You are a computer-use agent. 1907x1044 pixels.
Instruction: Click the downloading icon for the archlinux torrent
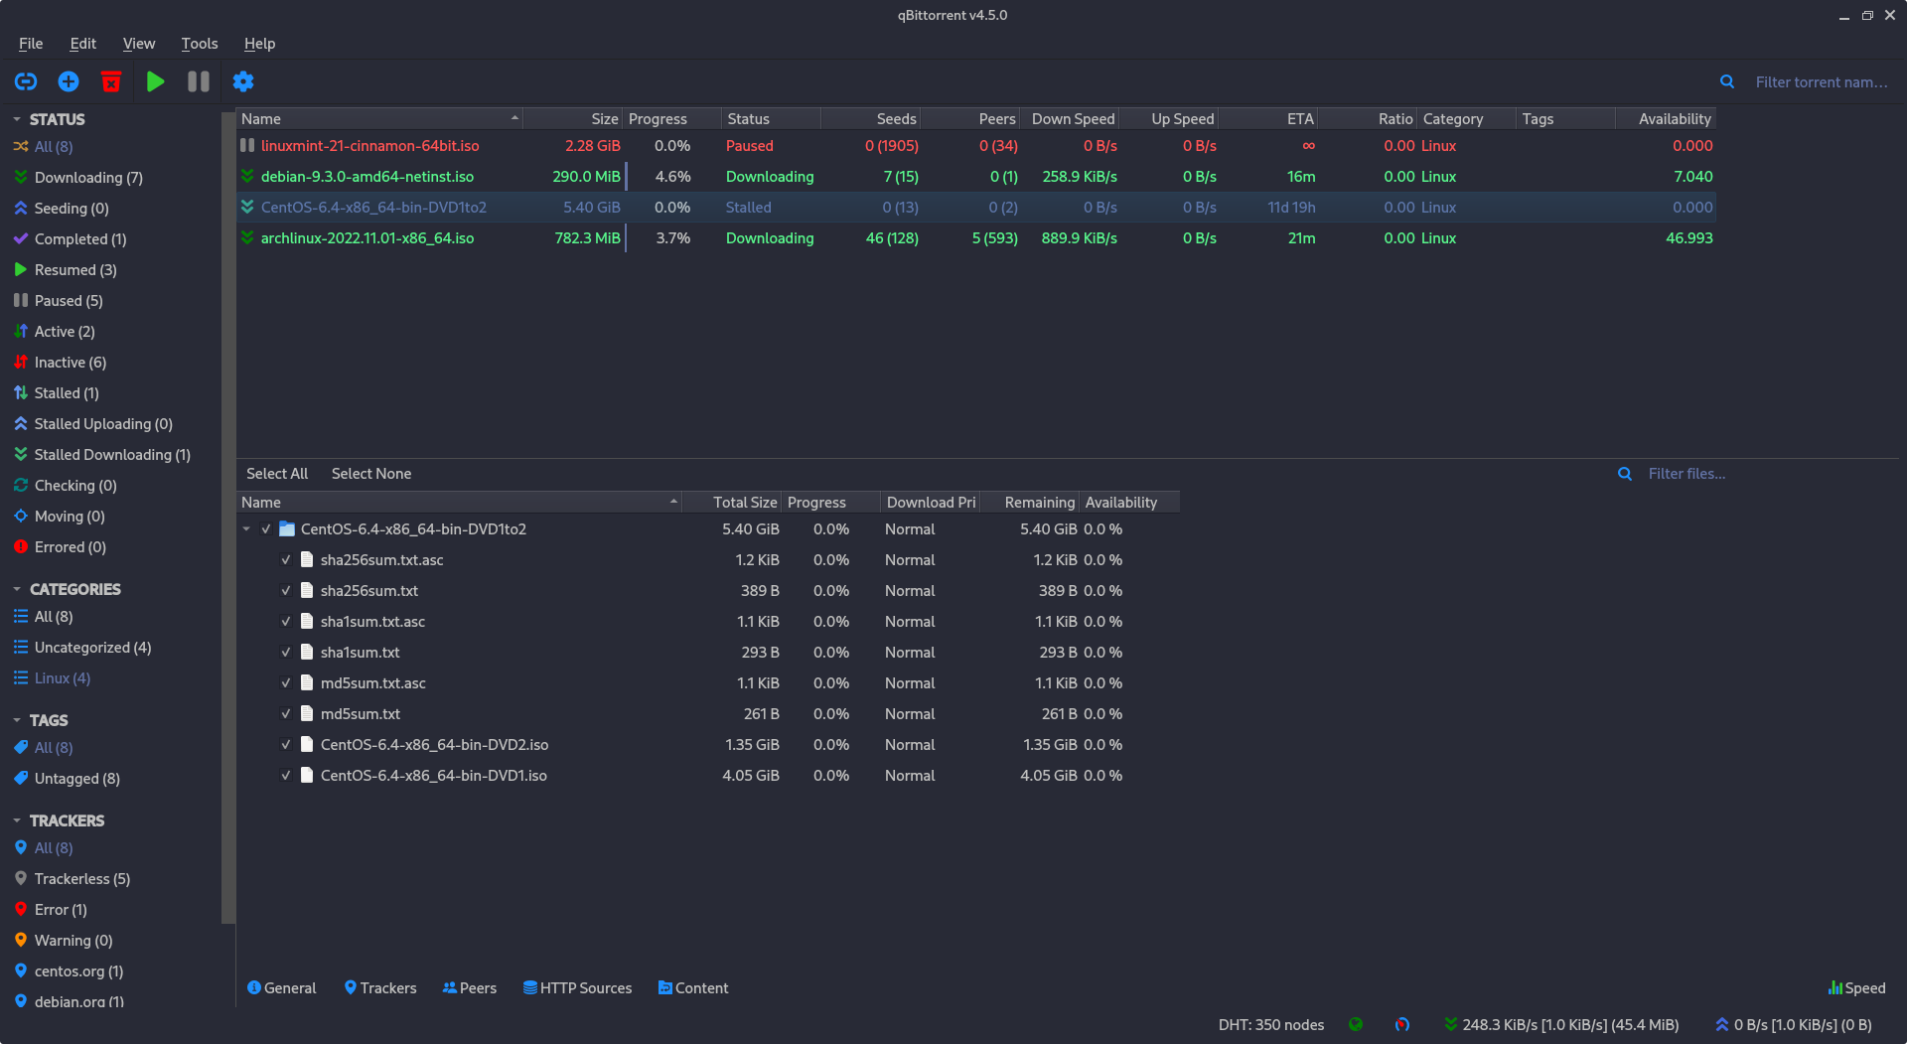click(x=247, y=237)
